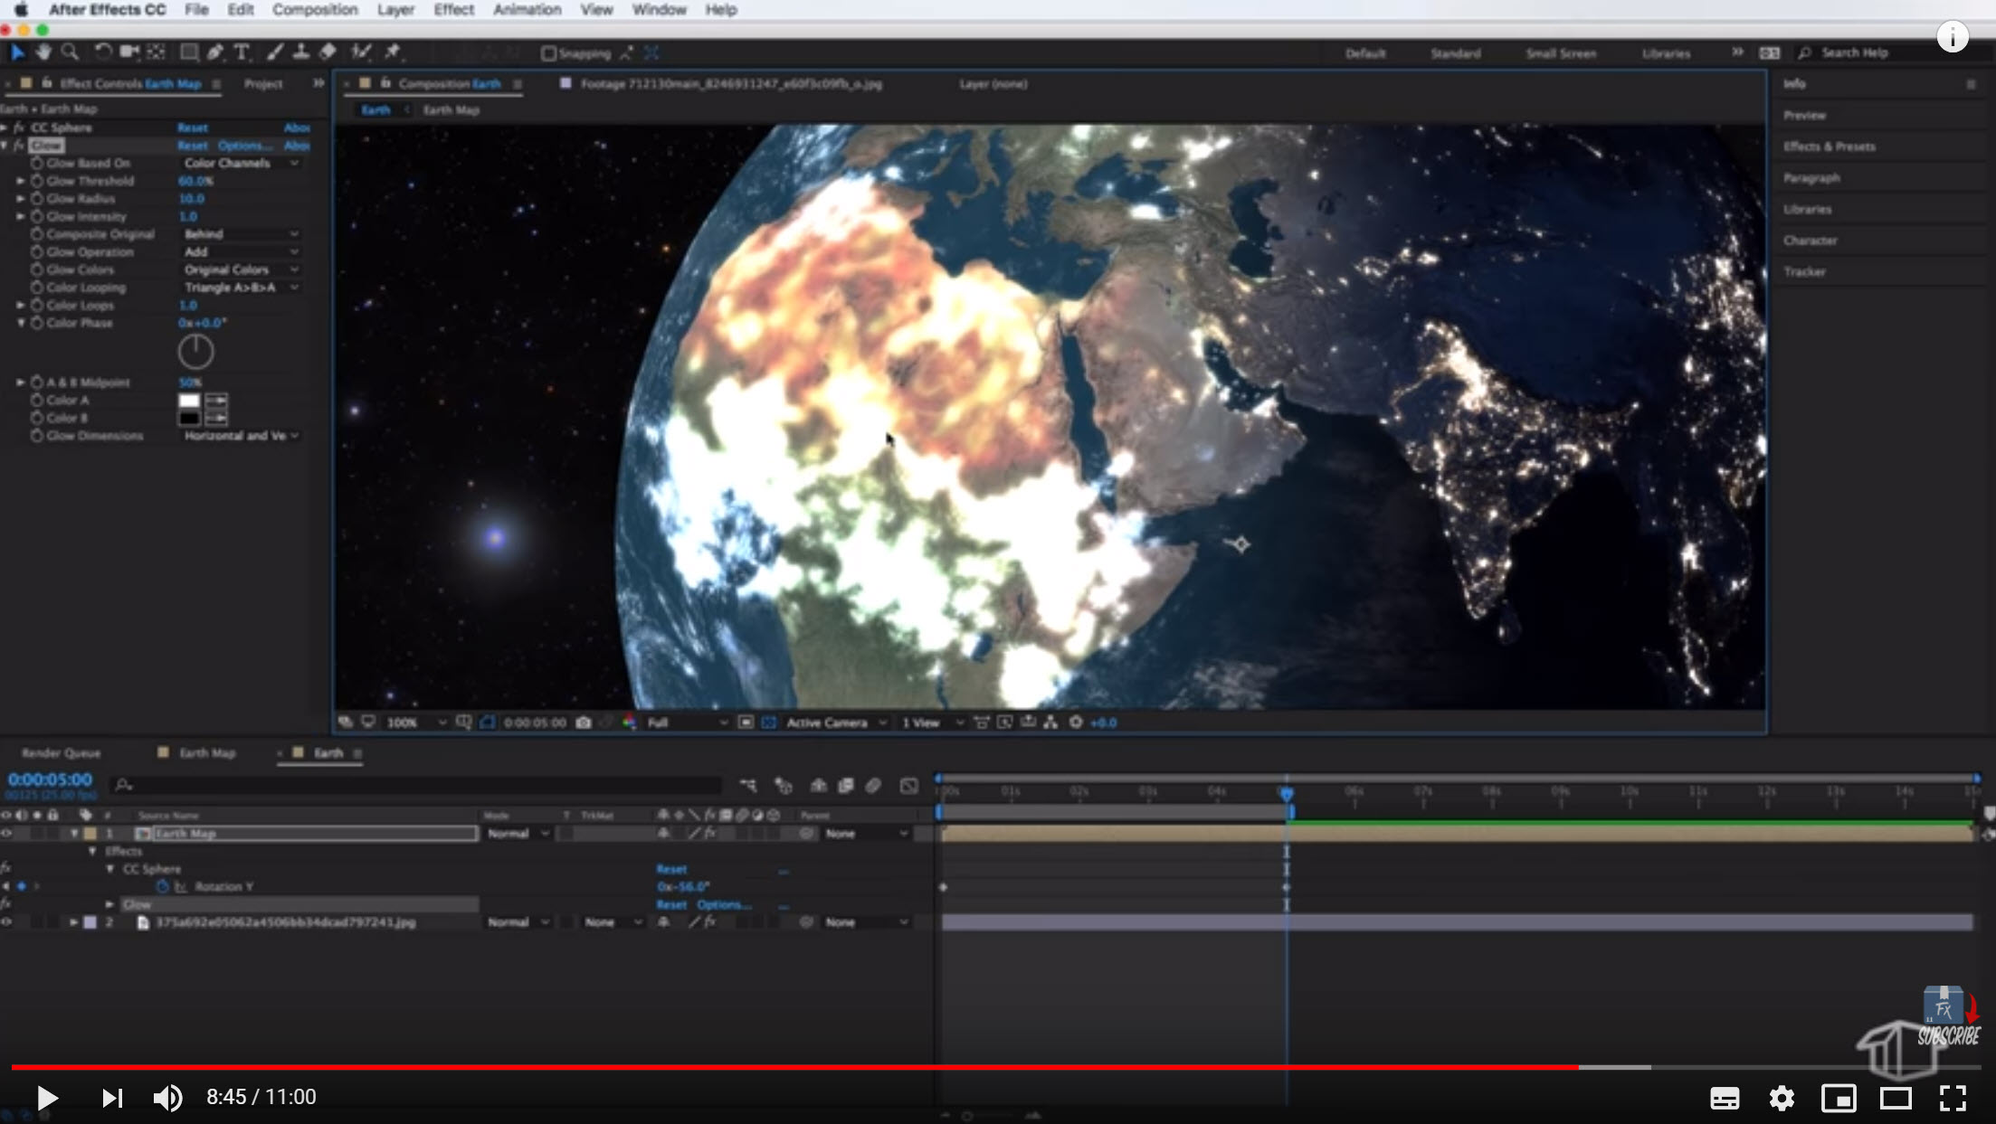Select the Puppet Pin tool
Viewport: 1996px width, 1124px height.
click(392, 52)
